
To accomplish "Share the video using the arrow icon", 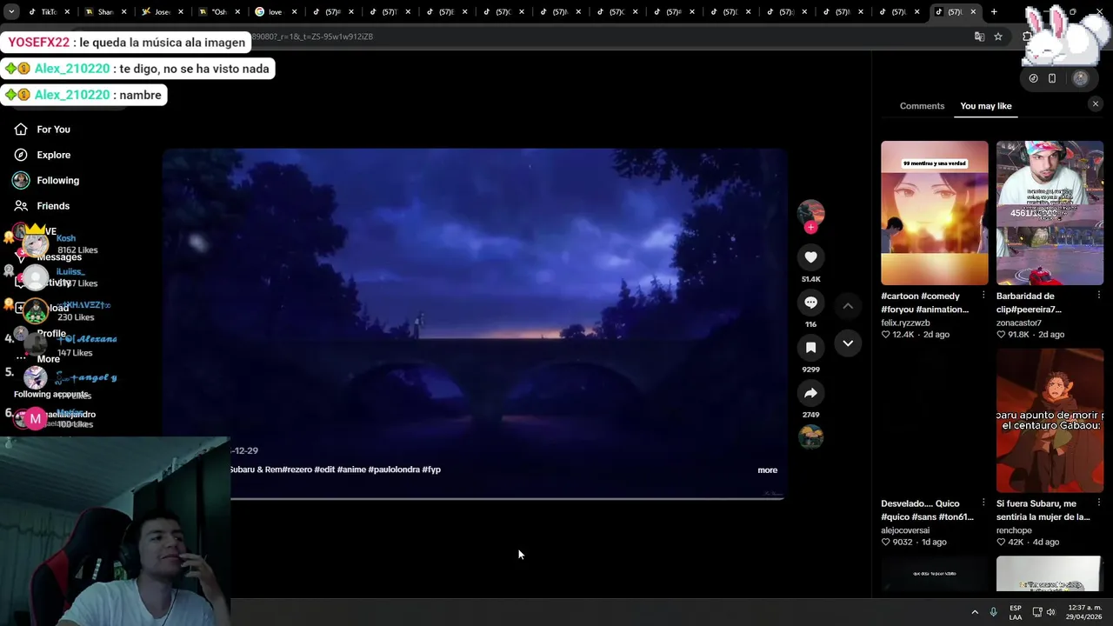I will point(810,393).
